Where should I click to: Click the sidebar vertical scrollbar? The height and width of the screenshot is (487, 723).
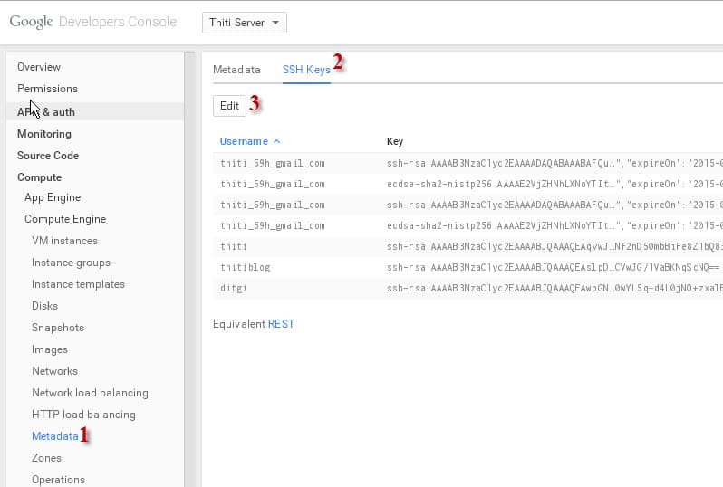coord(189,272)
